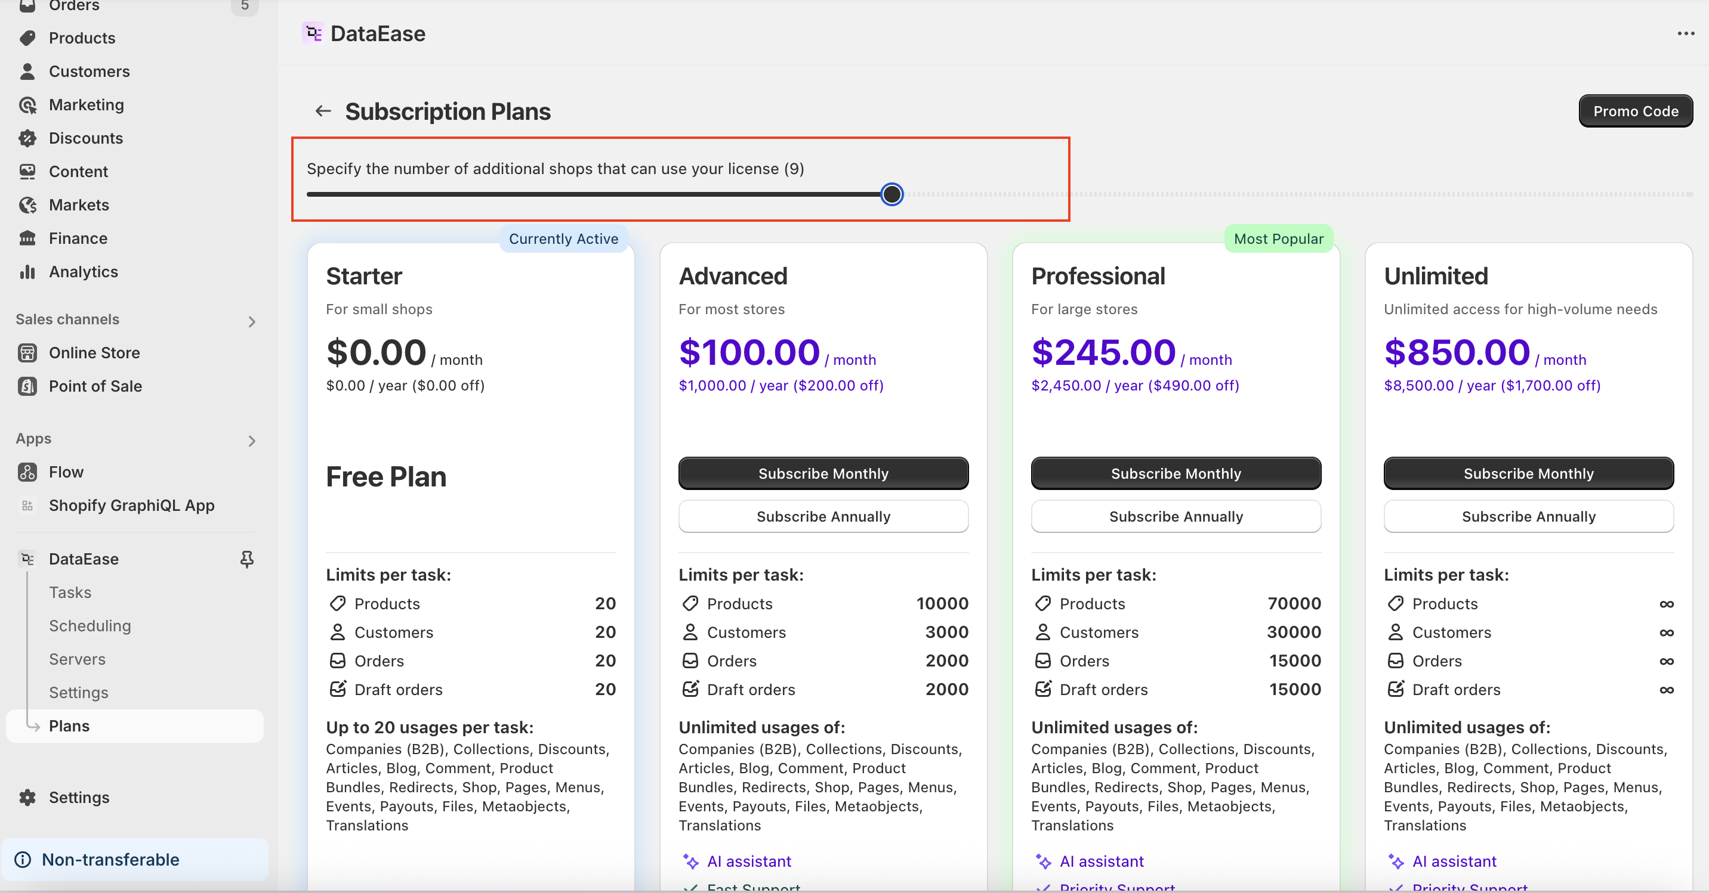1709x893 pixels.
Task: Select the Plans submenu item
Action: 135,726
